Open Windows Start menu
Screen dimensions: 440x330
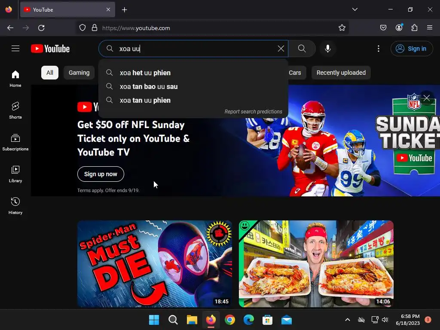coord(154,320)
